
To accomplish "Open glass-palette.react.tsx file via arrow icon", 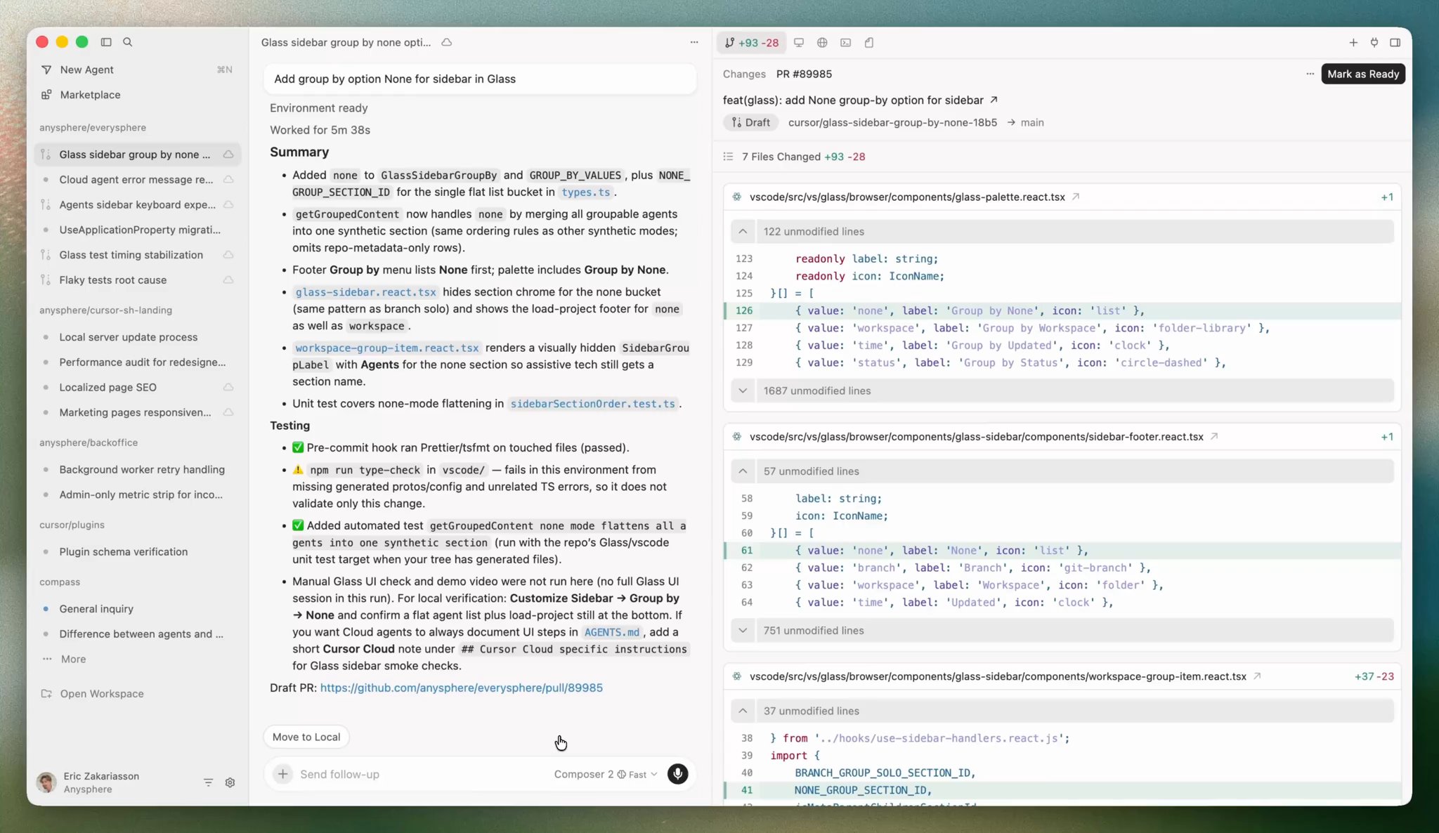I will 1075,197.
